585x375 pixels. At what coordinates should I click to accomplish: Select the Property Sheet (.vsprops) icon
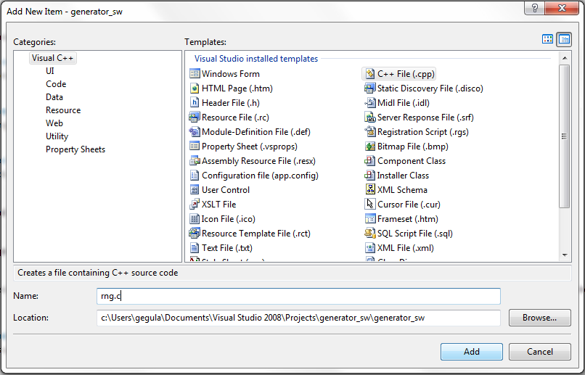pos(195,147)
